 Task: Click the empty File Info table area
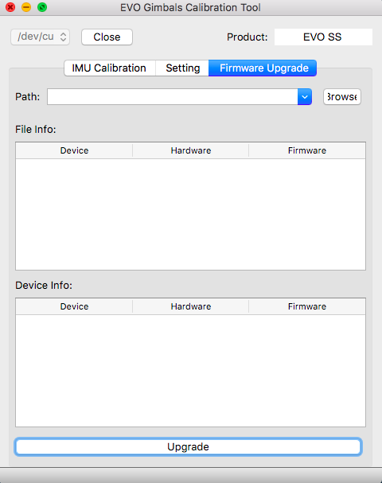(x=191, y=214)
